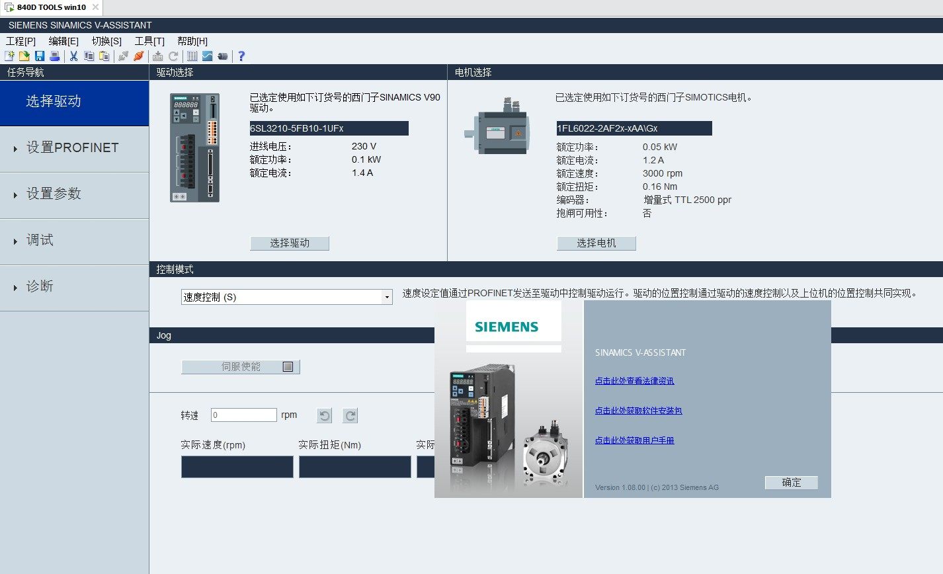Expand the 调试 navigation item
This screenshot has width=943, height=574.
[x=74, y=241]
